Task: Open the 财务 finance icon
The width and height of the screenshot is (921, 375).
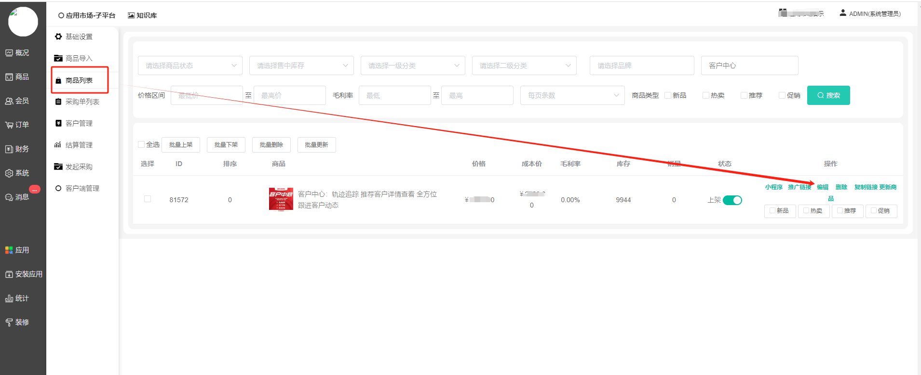Action: [x=9, y=149]
